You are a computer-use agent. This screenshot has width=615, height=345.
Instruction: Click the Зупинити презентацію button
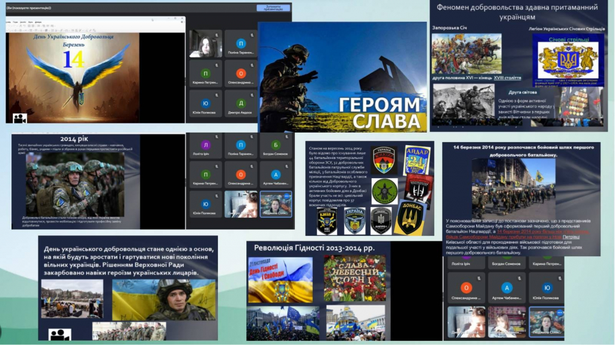click(x=273, y=8)
